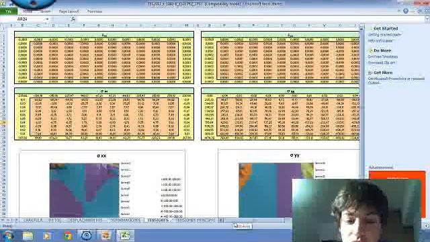Select the DEFORMACIONES sheet tab
The height and width of the screenshot is (242, 430).
click(126, 220)
